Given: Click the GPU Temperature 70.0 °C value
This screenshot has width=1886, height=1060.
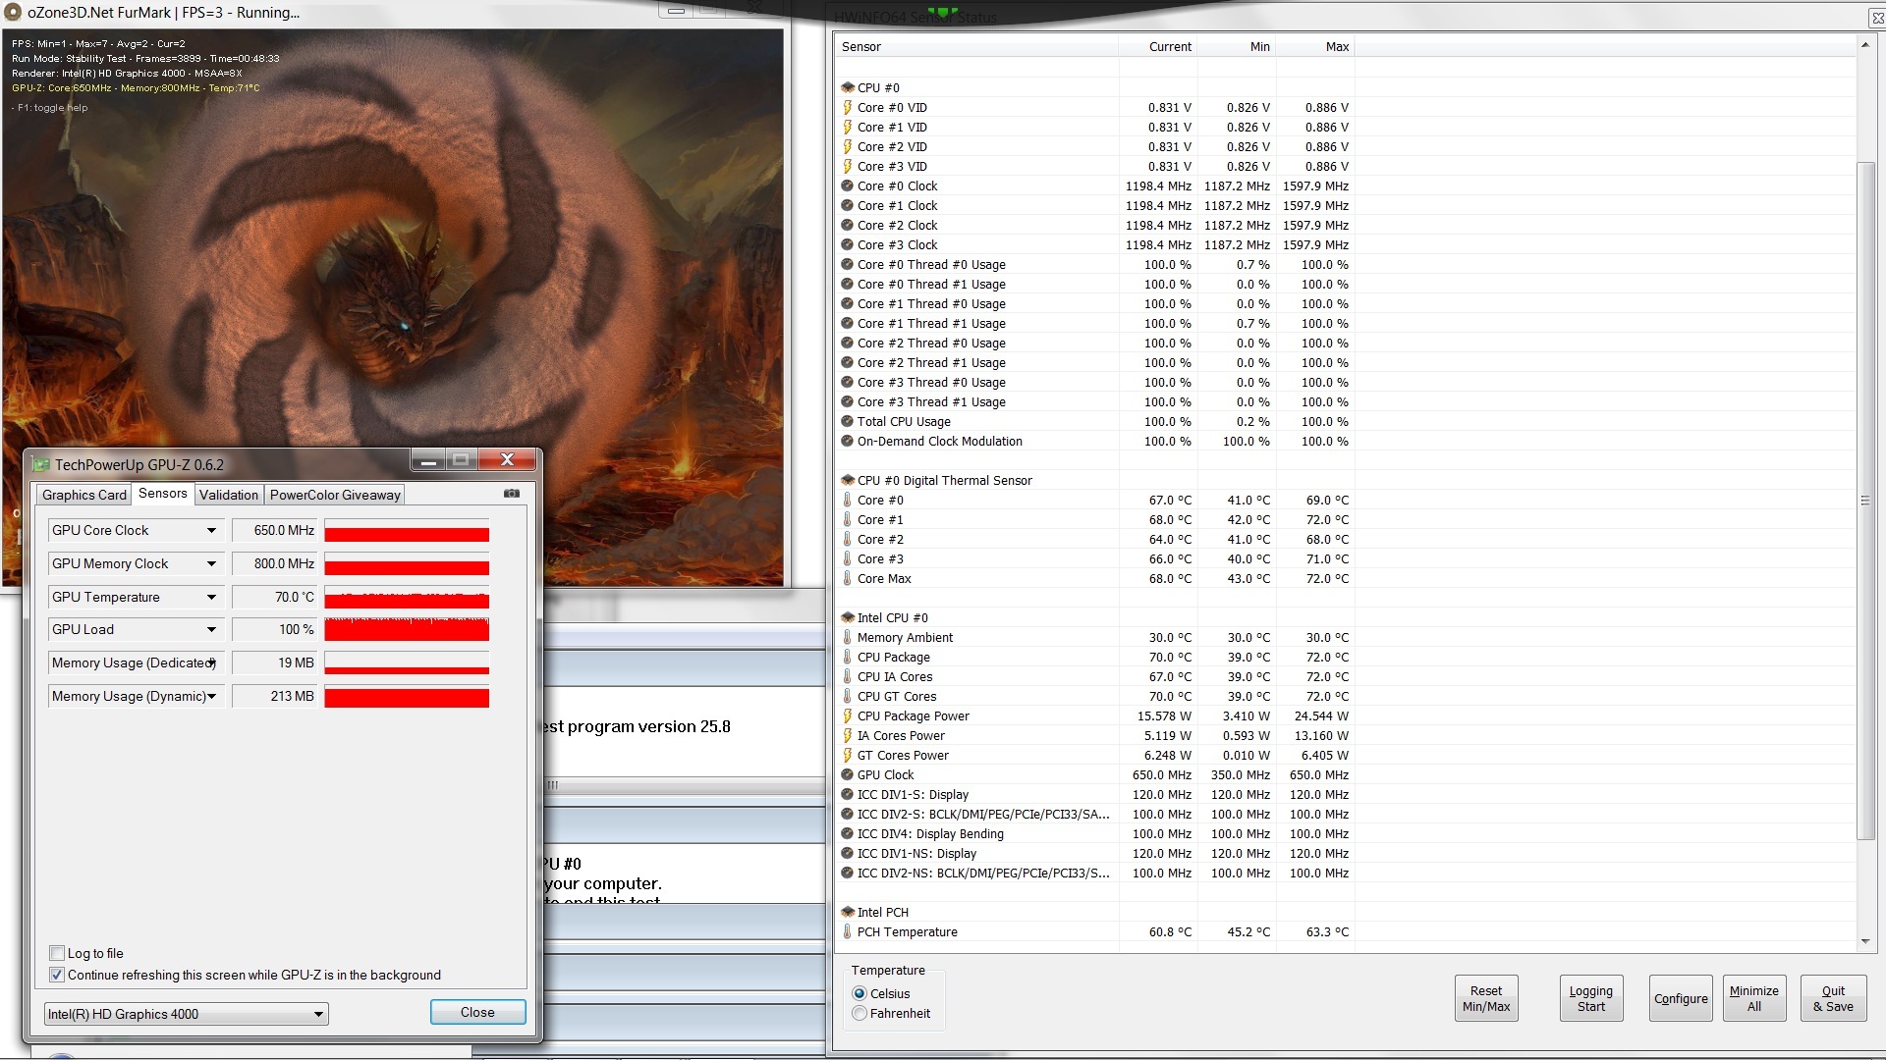Looking at the screenshot, I should [x=274, y=597].
